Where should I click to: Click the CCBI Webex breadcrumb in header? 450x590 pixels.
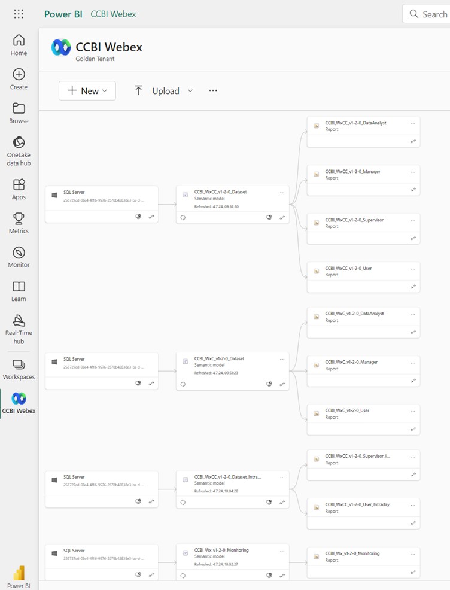pos(113,14)
